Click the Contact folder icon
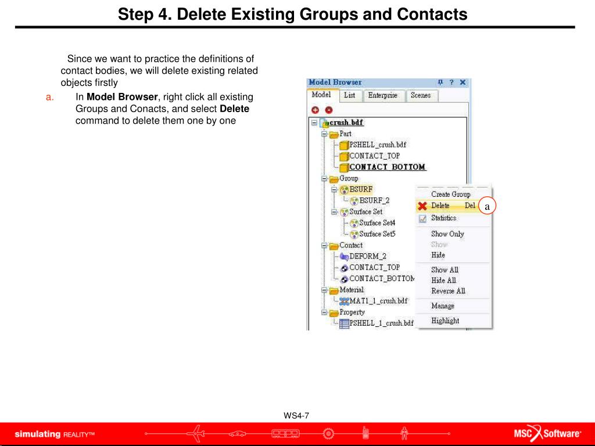Image resolution: width=595 pixels, height=446 pixels. (x=334, y=246)
